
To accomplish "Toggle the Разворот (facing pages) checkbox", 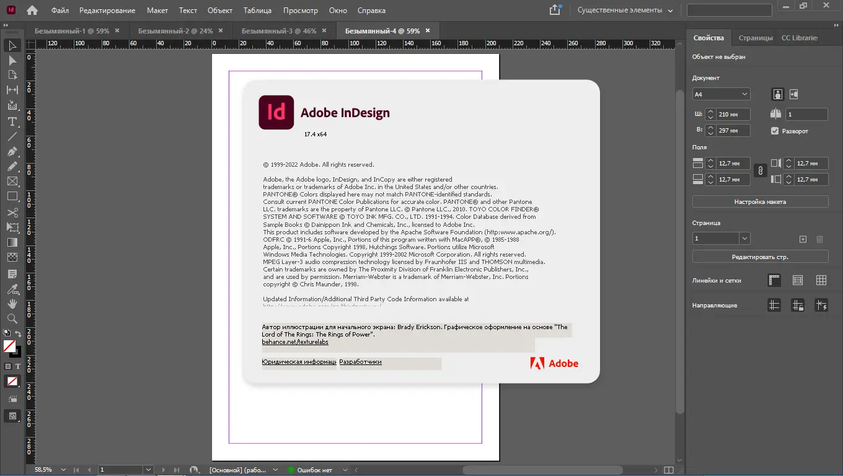I will 774,131.
